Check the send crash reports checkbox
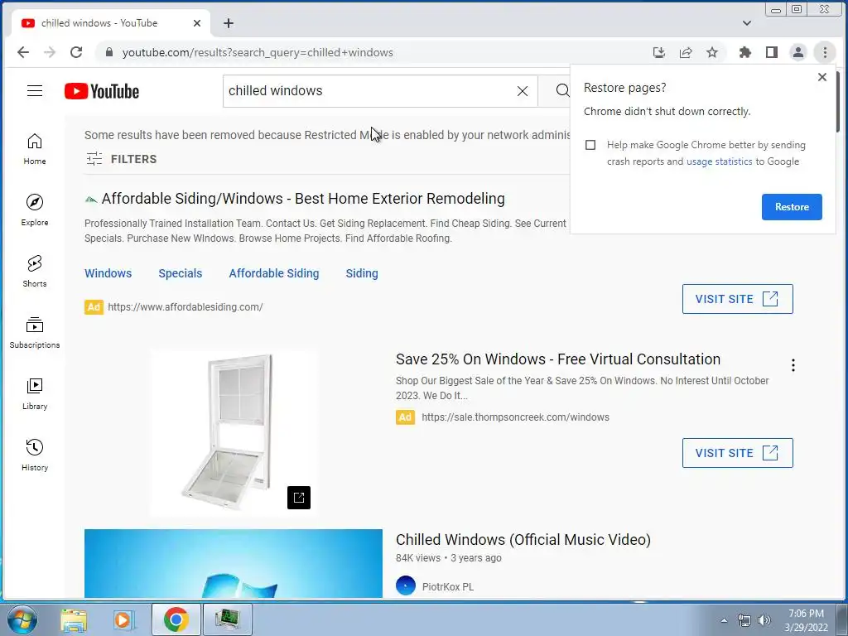The height and width of the screenshot is (636, 848). click(x=590, y=145)
